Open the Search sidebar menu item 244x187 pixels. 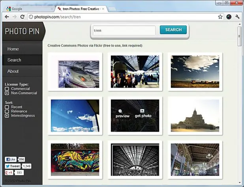[22, 60]
